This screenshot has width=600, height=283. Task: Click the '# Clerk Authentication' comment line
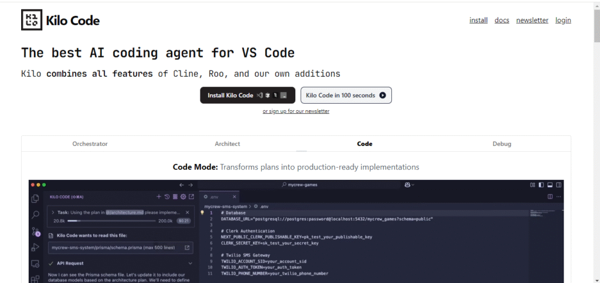tap(248, 231)
